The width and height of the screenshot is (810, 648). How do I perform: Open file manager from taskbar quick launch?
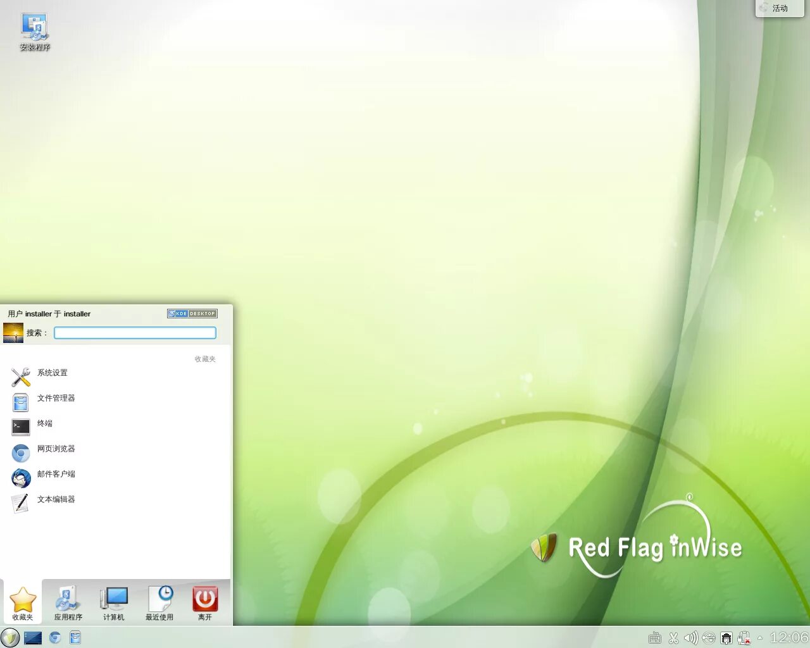pos(75,638)
